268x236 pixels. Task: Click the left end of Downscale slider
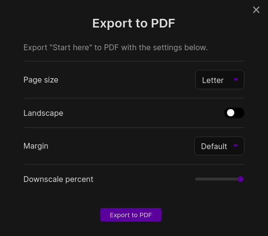[197, 179]
